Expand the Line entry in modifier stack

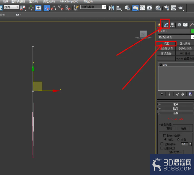point(161,65)
